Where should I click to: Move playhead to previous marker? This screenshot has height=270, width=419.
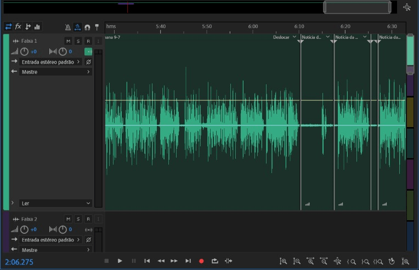click(x=147, y=261)
